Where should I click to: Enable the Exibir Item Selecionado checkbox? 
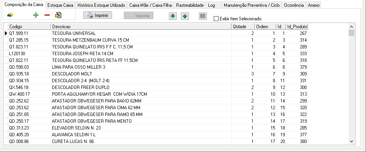(216, 18)
